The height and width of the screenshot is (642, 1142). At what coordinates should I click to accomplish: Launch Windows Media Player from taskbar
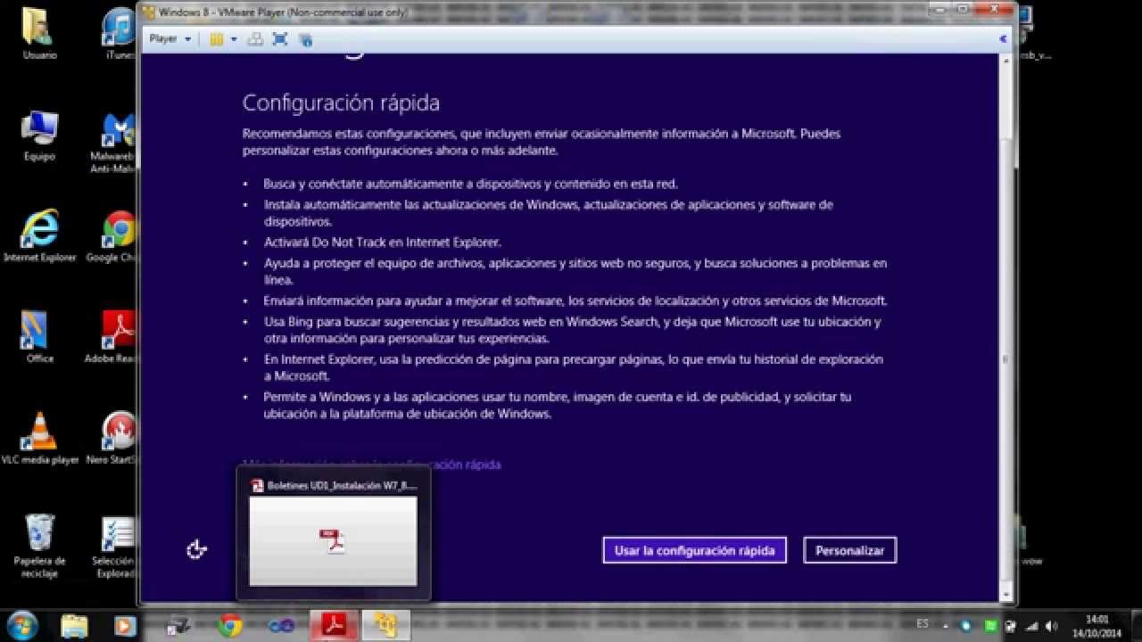[125, 626]
